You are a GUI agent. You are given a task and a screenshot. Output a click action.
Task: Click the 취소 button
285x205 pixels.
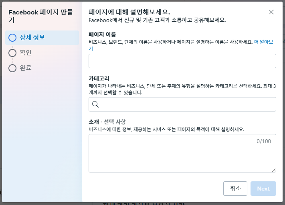[235, 189]
